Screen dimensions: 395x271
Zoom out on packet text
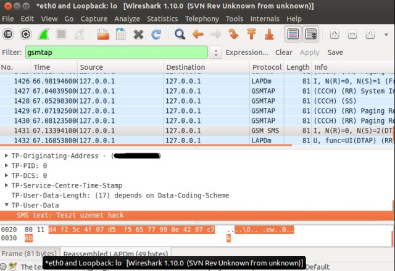pos(352,34)
